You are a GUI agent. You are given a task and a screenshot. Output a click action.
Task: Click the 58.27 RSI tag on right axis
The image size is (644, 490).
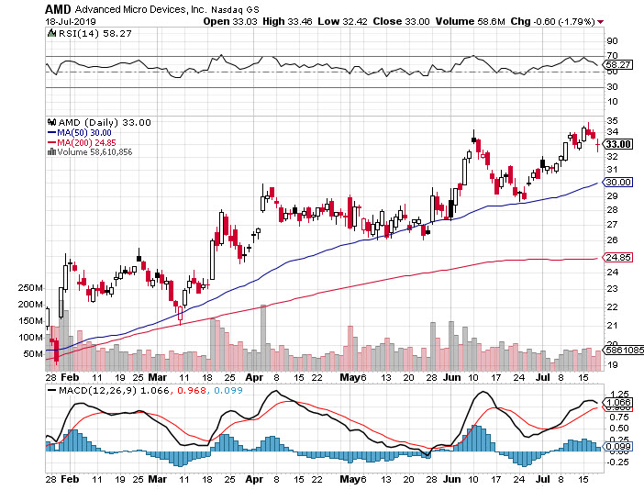coord(618,65)
